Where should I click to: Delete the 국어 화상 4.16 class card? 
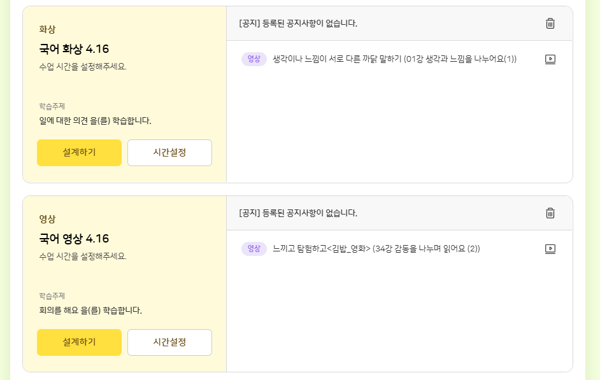click(x=550, y=24)
